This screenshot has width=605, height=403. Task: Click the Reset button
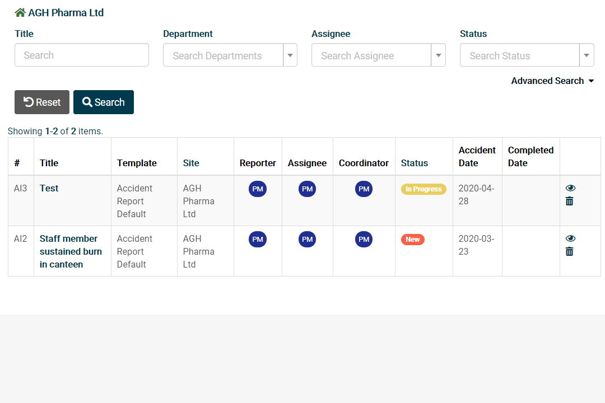coord(42,102)
